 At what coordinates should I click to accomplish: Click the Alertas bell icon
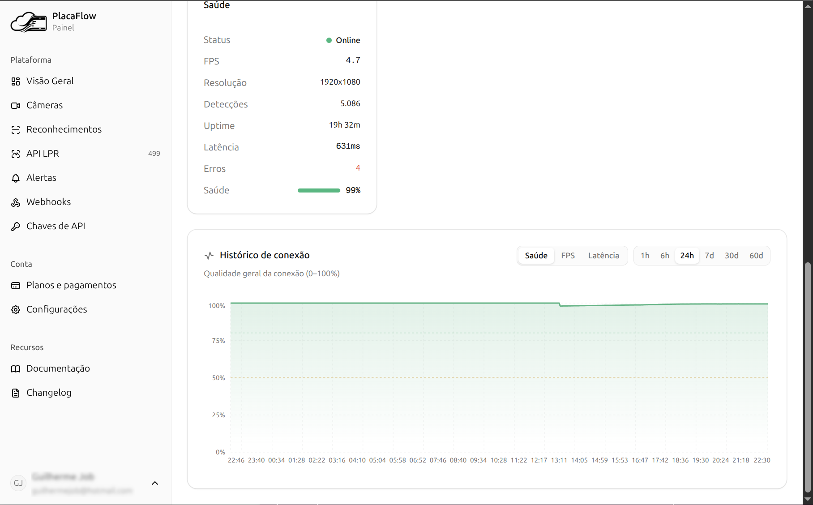click(x=16, y=178)
